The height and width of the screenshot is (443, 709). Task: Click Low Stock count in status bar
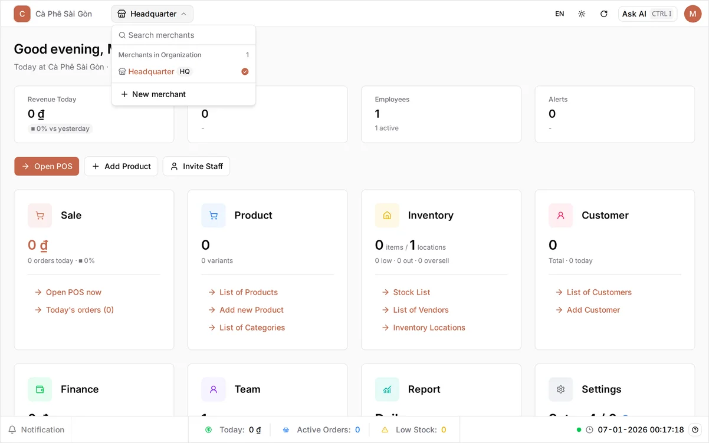[444, 430]
